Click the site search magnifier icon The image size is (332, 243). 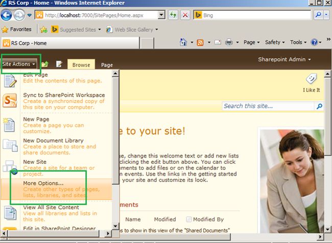pyautogui.click(x=319, y=106)
